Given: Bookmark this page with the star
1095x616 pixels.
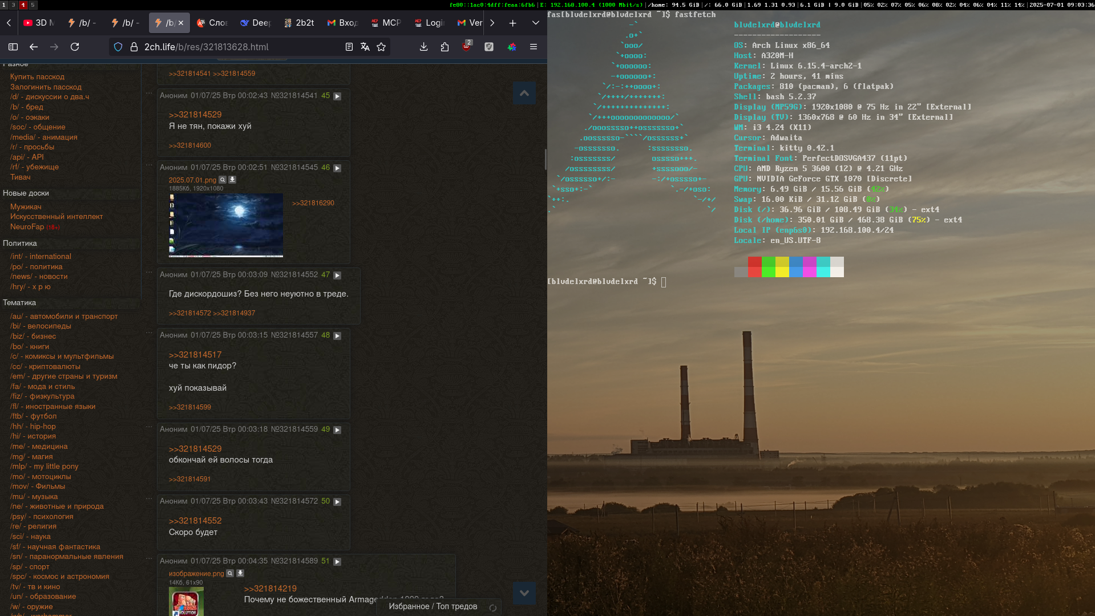Looking at the screenshot, I should pos(381,47).
